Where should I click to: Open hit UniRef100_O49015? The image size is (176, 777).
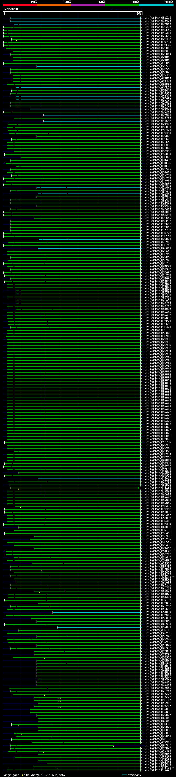158,479
